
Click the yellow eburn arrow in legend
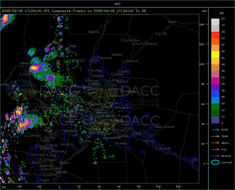[215, 143]
